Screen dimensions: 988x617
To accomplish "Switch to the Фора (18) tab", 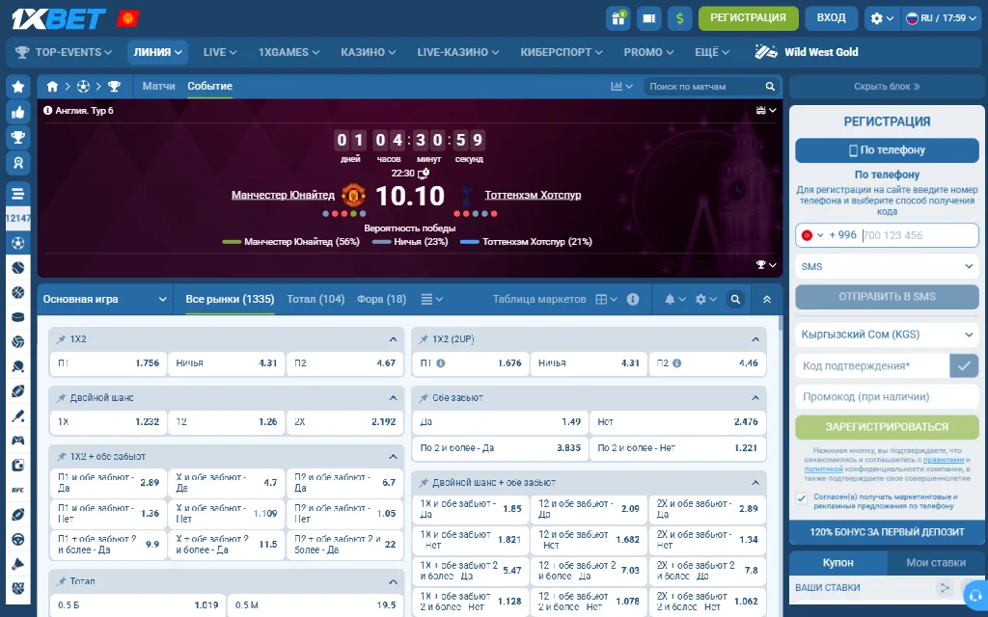I will (381, 299).
